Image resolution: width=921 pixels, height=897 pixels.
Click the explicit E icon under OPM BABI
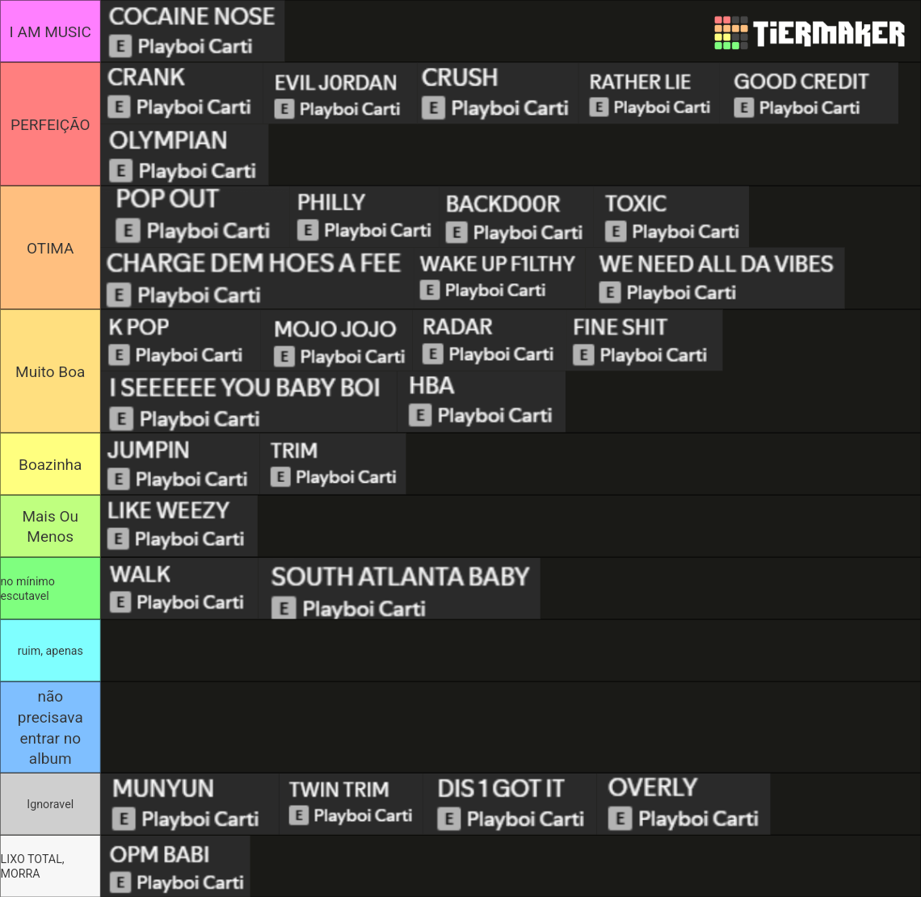tap(120, 882)
